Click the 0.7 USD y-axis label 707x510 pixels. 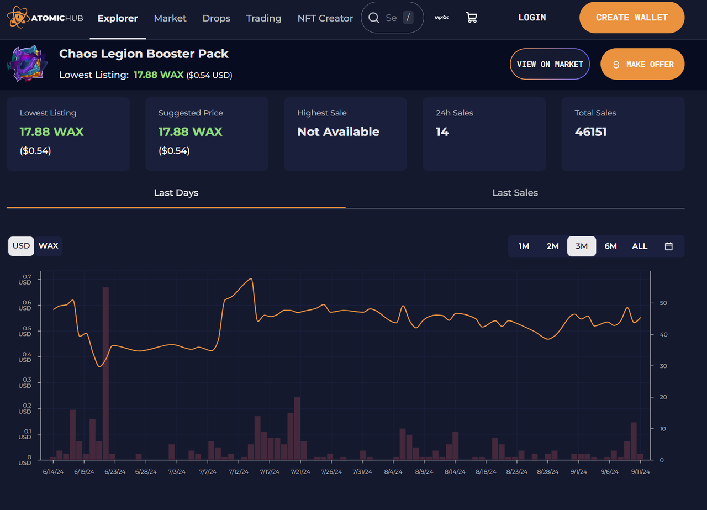click(x=25, y=280)
